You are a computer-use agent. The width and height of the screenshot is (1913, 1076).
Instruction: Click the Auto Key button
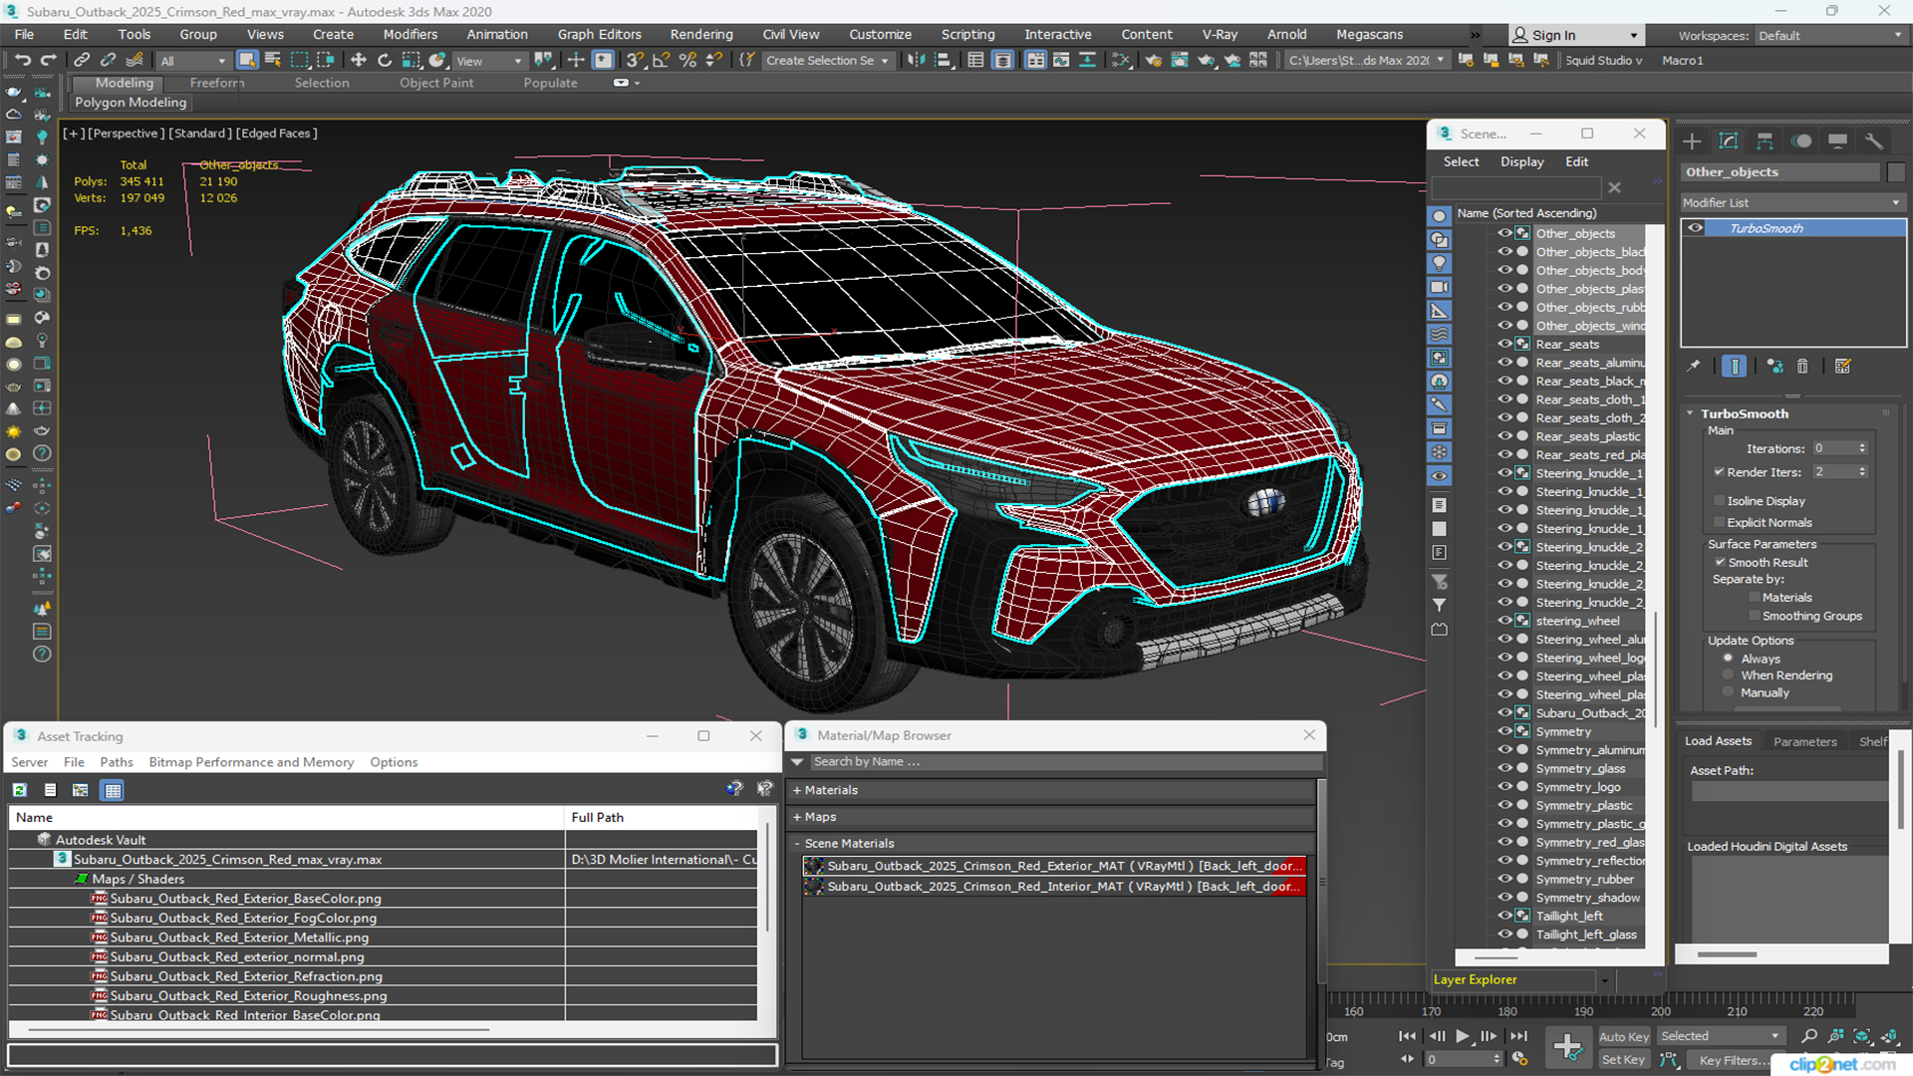(x=1624, y=1037)
